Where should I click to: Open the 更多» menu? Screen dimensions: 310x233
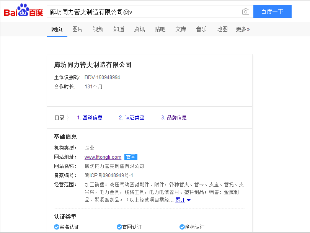point(243,29)
